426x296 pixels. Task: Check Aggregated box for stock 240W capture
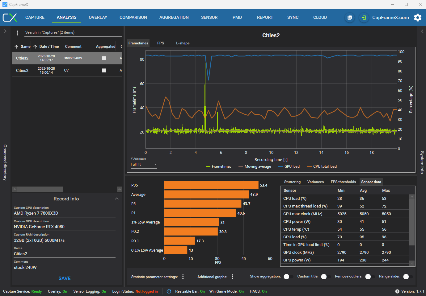click(x=104, y=58)
